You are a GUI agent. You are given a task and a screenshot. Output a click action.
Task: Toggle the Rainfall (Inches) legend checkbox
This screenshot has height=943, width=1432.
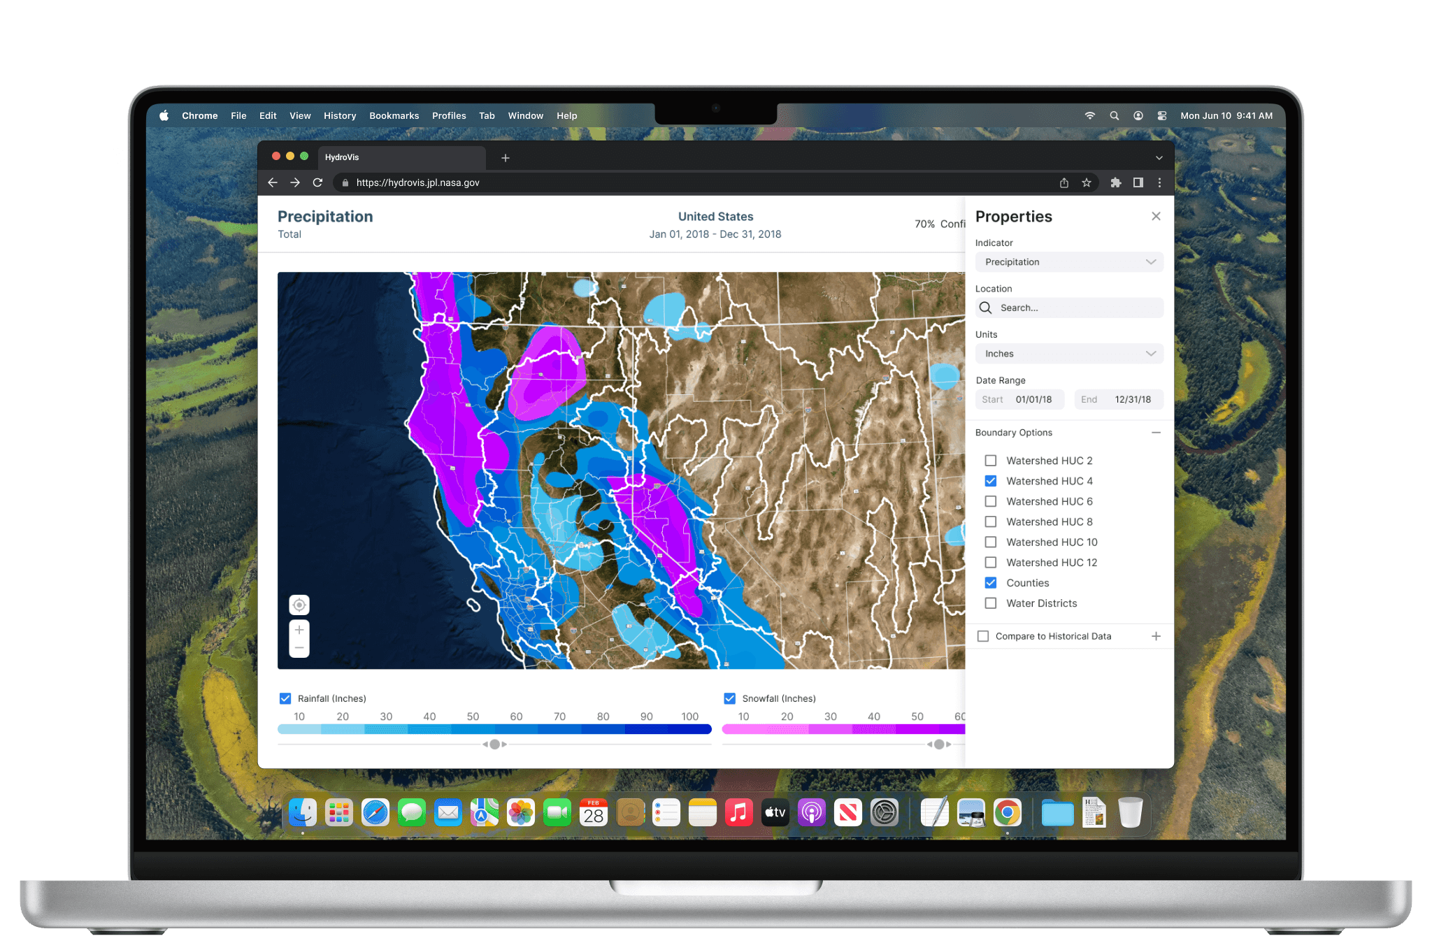point(285,698)
